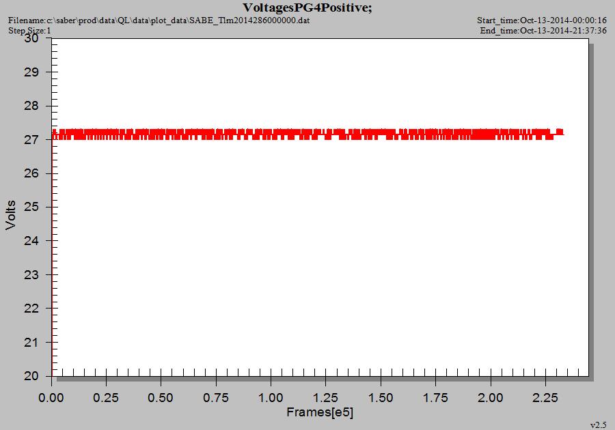Click y-axis tick label 23
This screenshot has height=430, width=615.
(31, 274)
